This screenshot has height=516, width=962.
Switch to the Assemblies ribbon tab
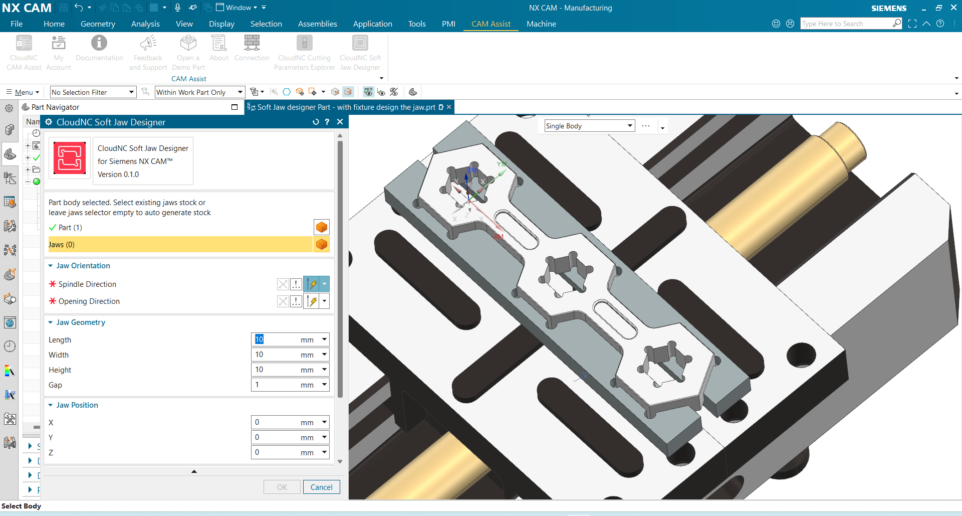[x=318, y=24]
